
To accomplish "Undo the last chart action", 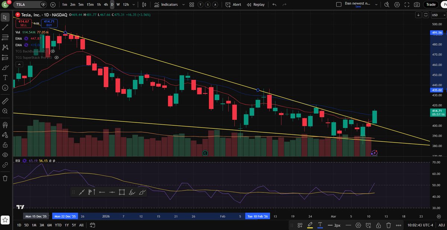I will (x=275, y=5).
